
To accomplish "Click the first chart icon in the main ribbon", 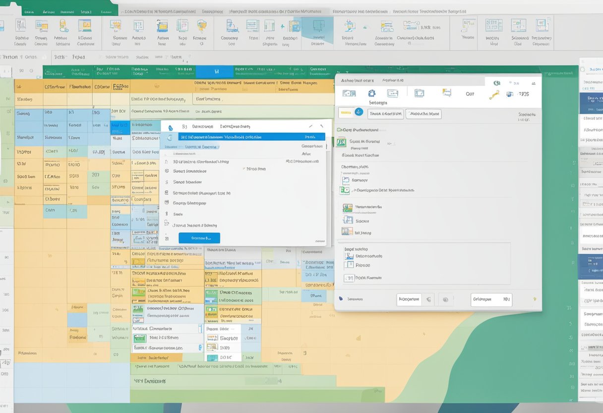I will [20, 26].
